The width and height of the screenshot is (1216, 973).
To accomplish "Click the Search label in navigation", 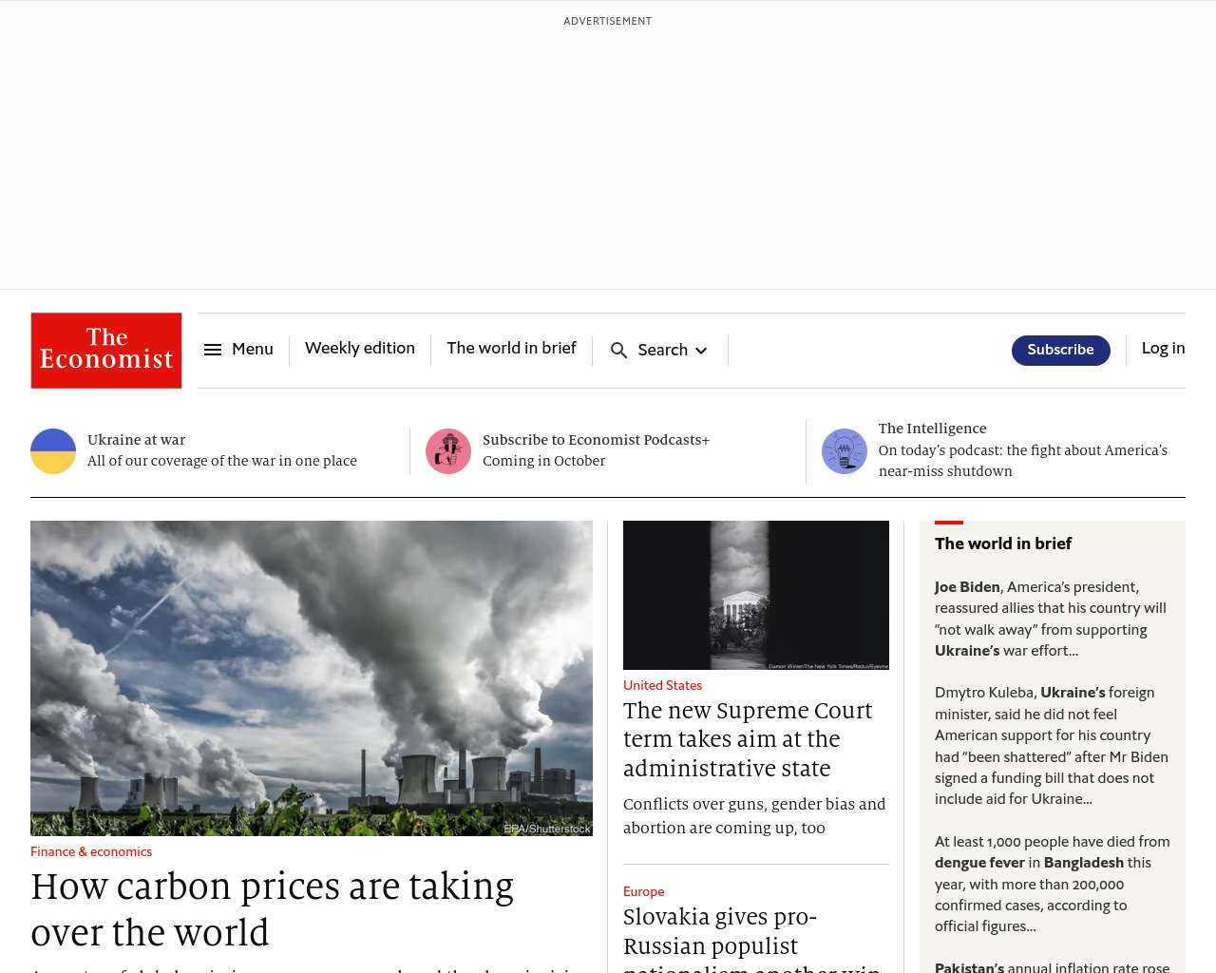I will pyautogui.click(x=662, y=351).
